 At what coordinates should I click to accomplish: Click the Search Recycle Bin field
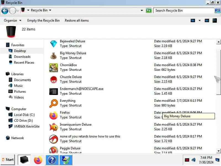tap(184, 11)
